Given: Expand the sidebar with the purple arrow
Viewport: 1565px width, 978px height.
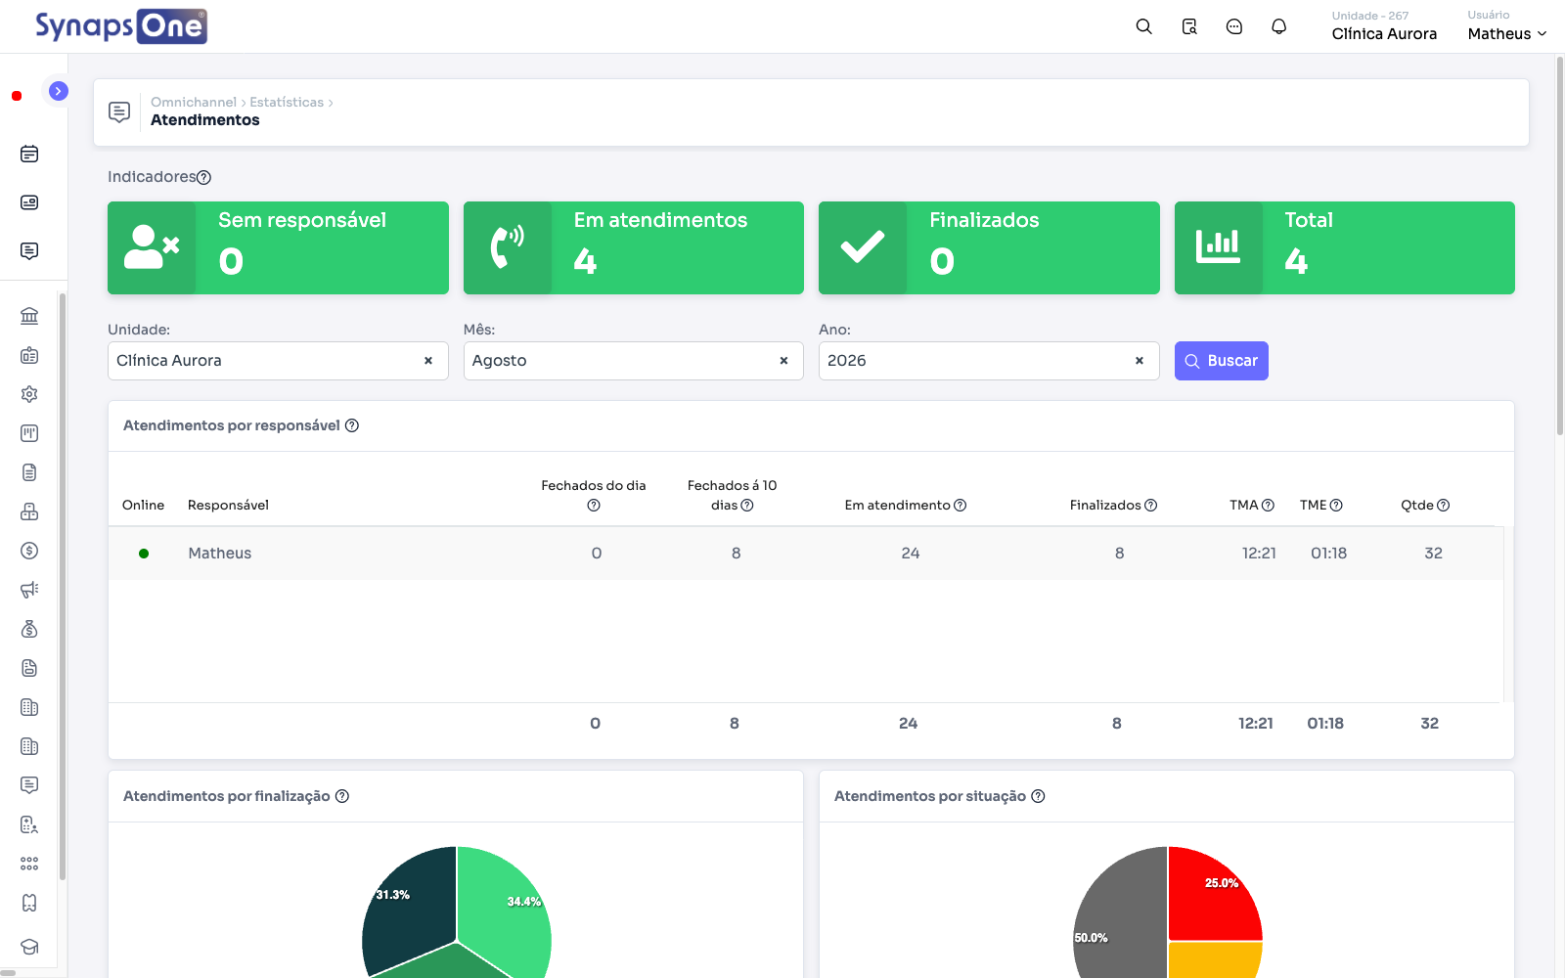Looking at the screenshot, I should (59, 91).
